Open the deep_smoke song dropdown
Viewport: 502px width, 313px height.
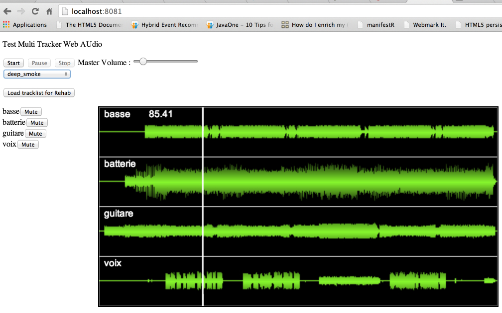point(37,74)
